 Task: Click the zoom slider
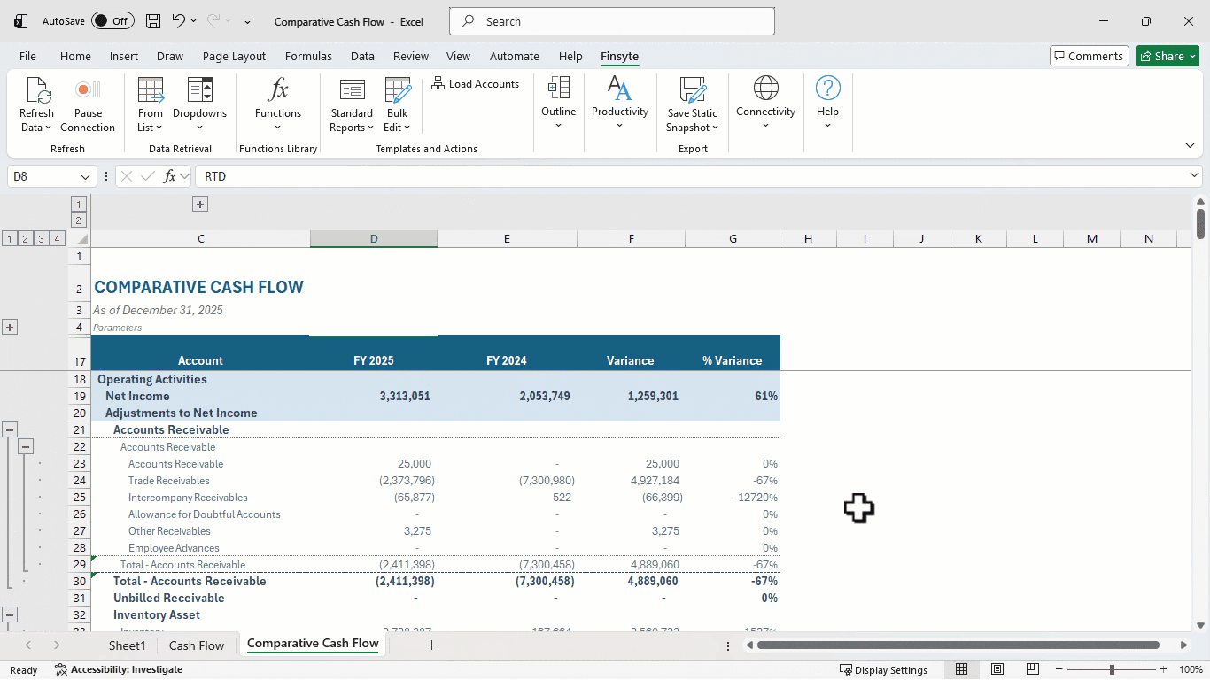point(1112,669)
